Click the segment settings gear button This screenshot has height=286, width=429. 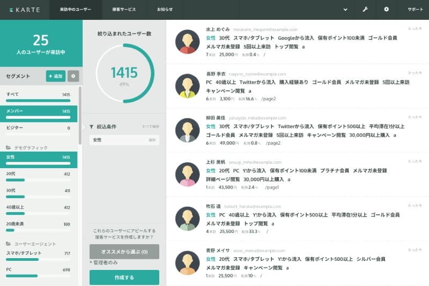[73, 76]
